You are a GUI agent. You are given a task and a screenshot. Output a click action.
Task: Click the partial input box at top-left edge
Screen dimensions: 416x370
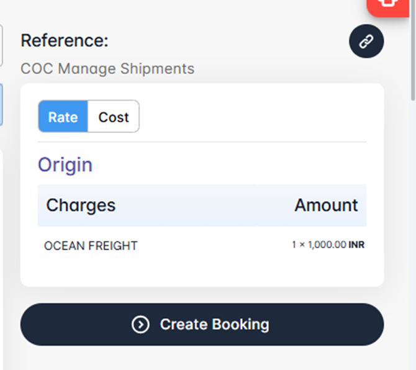click(x=1, y=45)
